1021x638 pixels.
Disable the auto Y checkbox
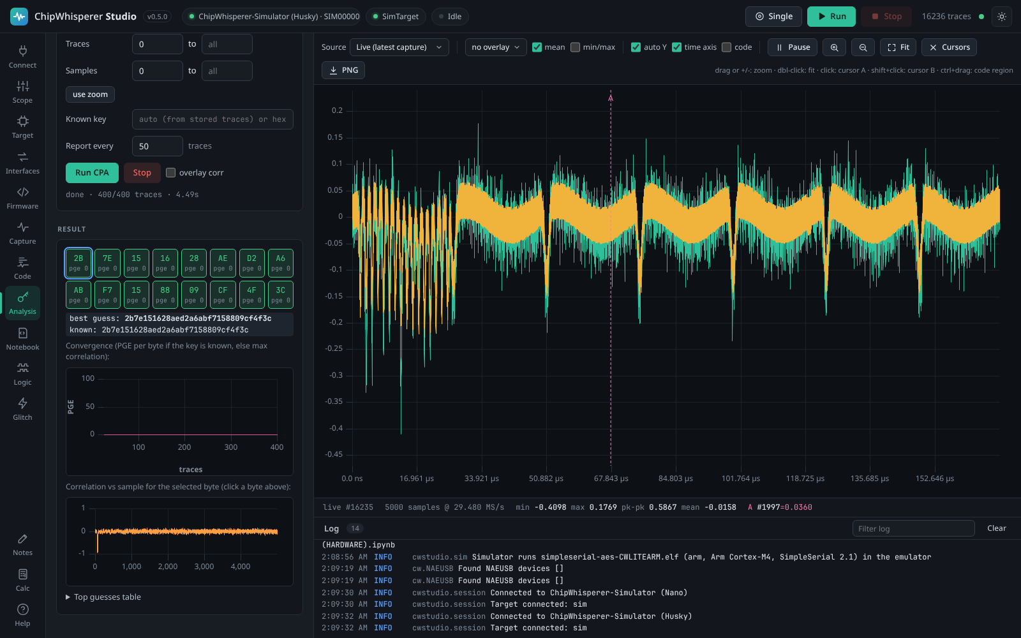[x=636, y=47]
